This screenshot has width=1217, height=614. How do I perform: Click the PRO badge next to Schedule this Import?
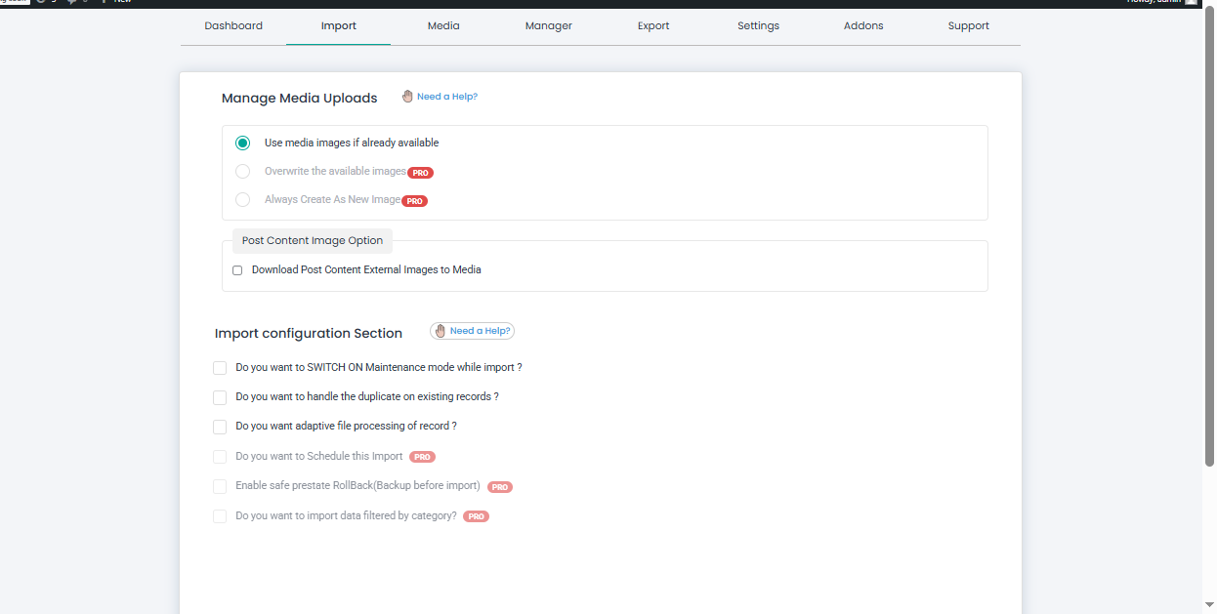422,456
